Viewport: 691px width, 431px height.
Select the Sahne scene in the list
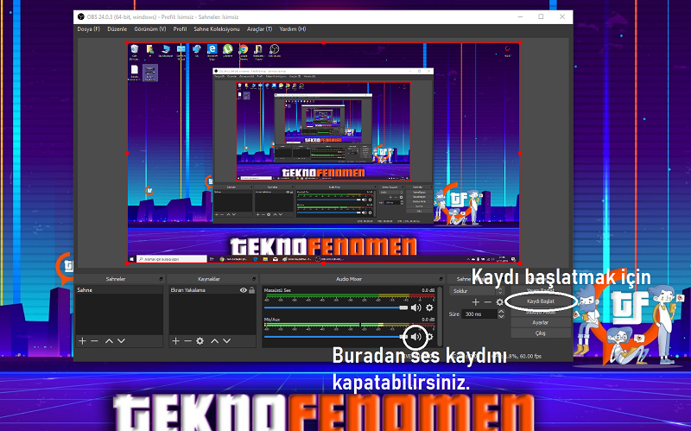(x=119, y=290)
